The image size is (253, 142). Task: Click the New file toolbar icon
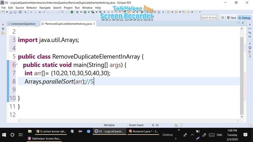pos(3,12)
